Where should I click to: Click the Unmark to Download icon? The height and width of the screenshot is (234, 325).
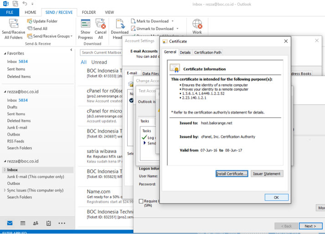[133, 28]
